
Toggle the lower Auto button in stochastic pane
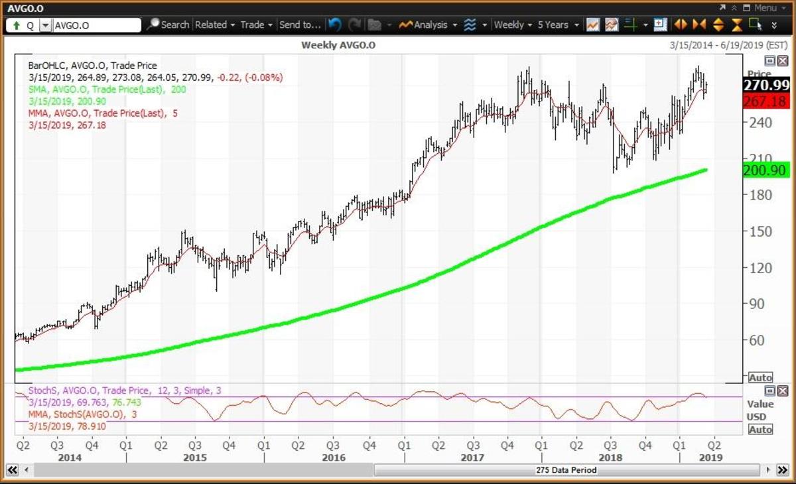pos(760,429)
